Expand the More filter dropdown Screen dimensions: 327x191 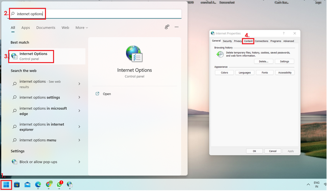(82, 28)
